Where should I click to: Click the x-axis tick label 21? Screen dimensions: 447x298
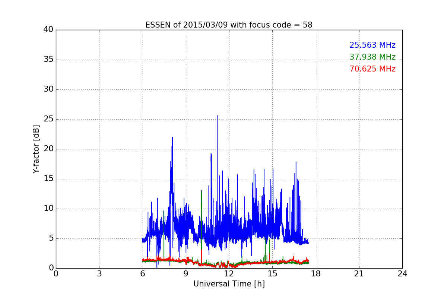click(359, 273)
